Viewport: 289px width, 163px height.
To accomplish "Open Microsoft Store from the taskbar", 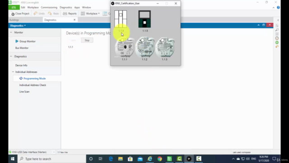I will pyautogui.click(x=130, y=159).
